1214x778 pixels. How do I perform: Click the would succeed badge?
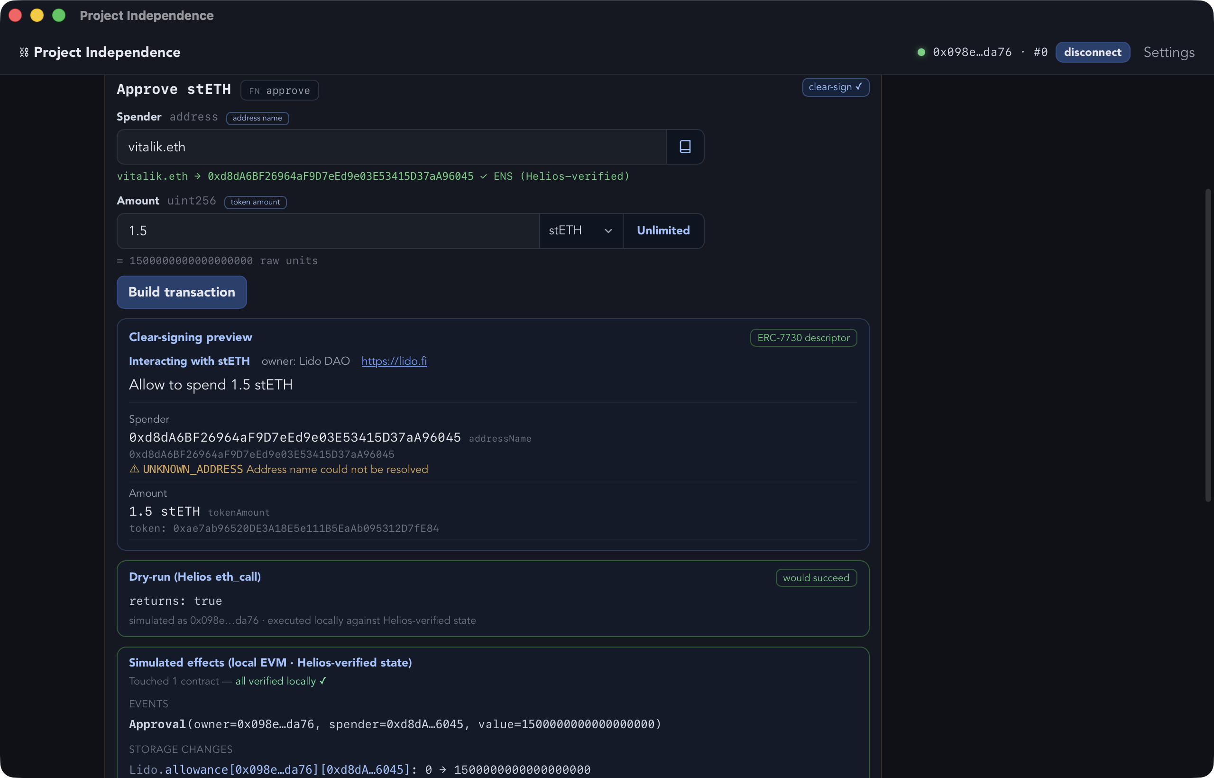click(x=816, y=577)
